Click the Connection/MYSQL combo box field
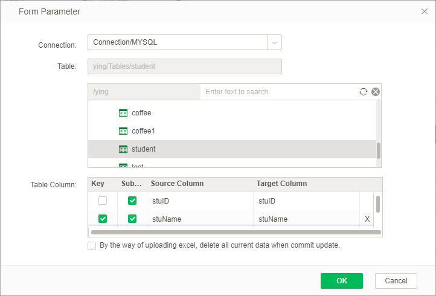 click(178, 42)
